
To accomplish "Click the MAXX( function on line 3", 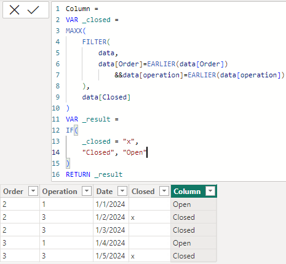I will 76,31.
